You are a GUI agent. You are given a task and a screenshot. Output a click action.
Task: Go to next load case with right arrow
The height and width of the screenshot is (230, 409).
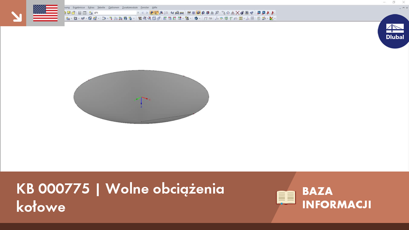147,13
